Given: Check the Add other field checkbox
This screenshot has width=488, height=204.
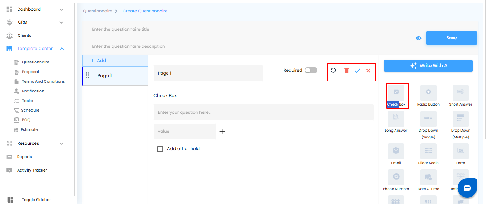Looking at the screenshot, I should click(160, 149).
